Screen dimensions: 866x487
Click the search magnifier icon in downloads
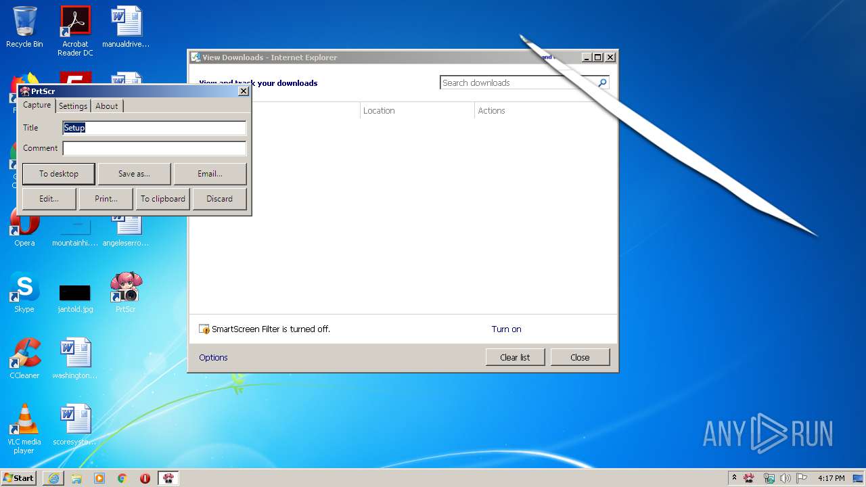coord(602,83)
